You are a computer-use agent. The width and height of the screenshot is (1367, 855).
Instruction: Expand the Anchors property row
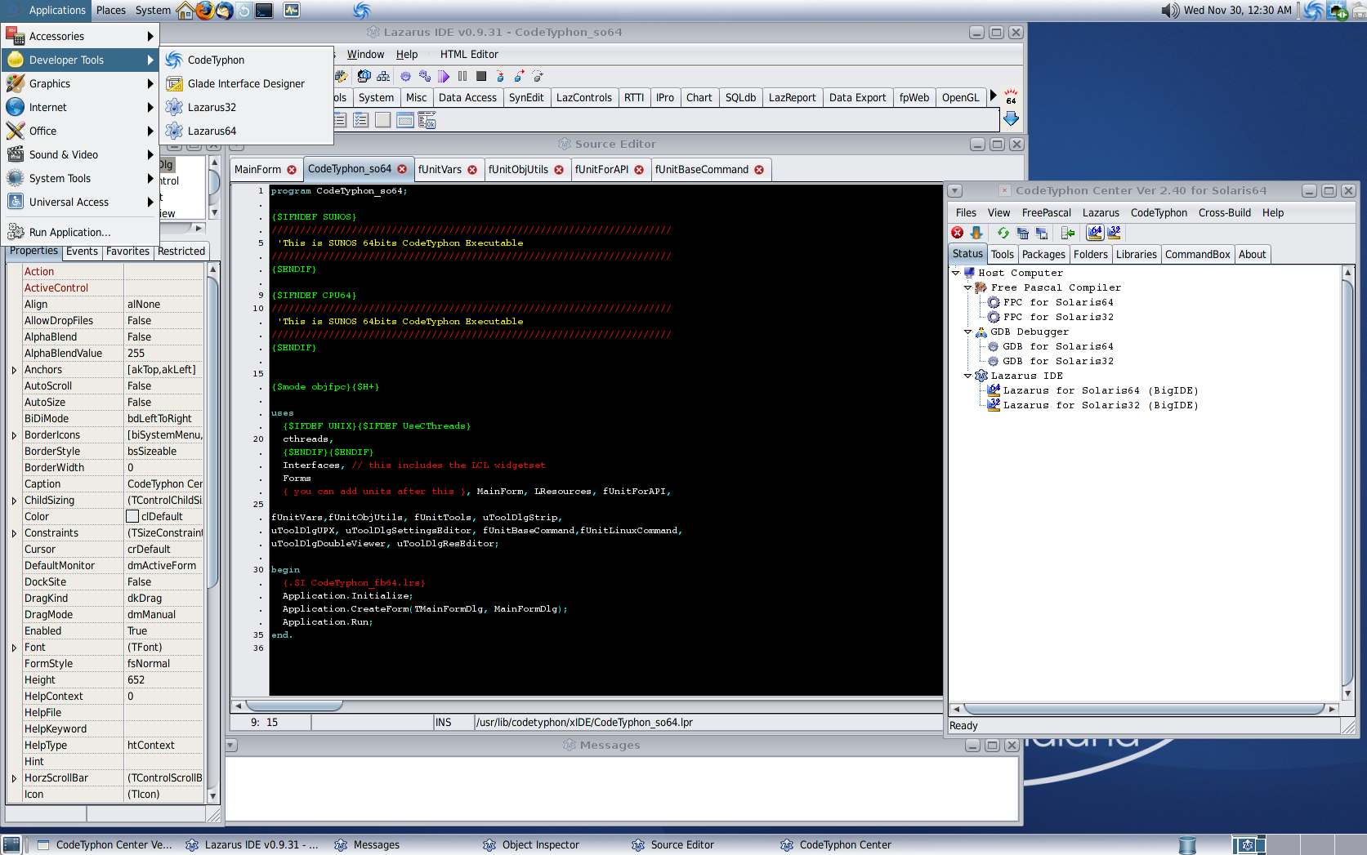(14, 370)
